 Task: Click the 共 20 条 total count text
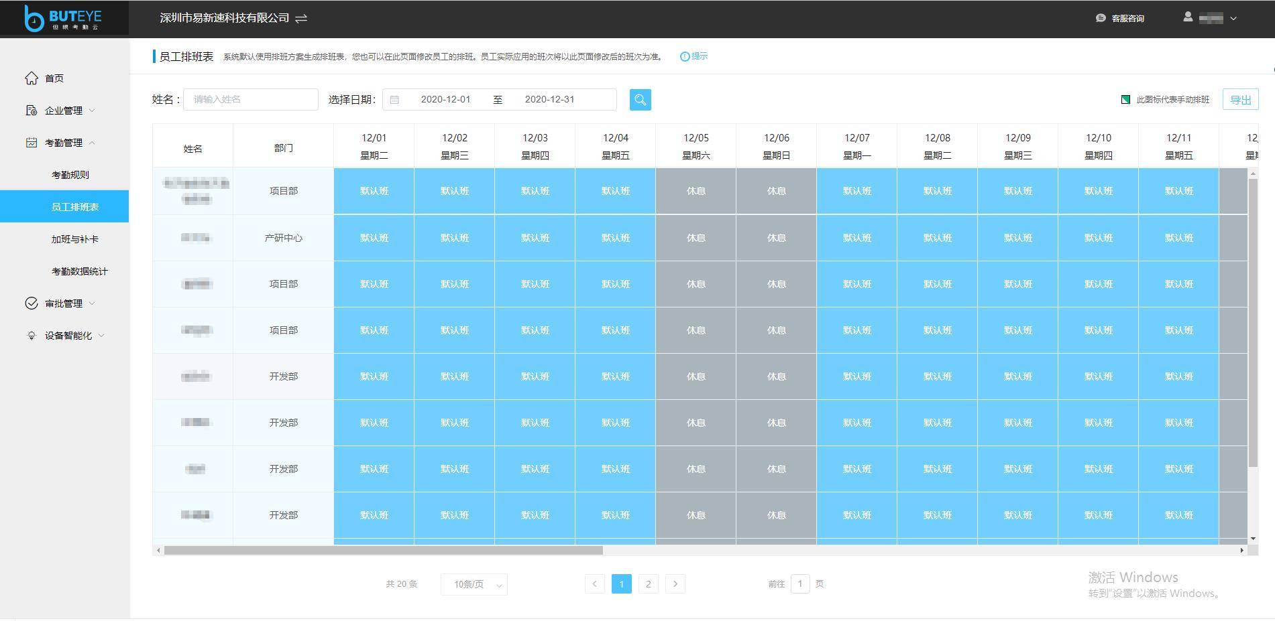tap(402, 584)
